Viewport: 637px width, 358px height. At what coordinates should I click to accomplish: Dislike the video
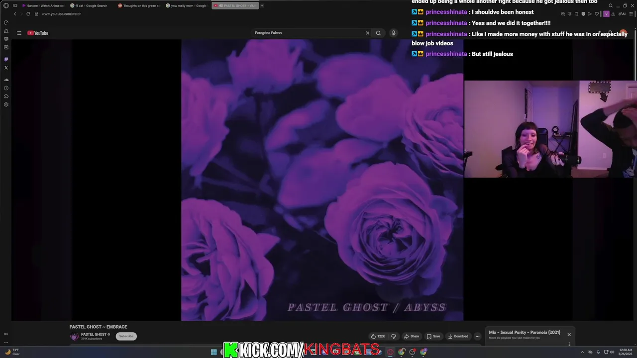[393, 336]
